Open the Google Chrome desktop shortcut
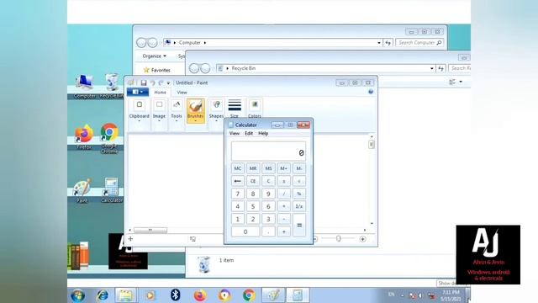Viewport: 538px width, 303px height. tap(109, 138)
